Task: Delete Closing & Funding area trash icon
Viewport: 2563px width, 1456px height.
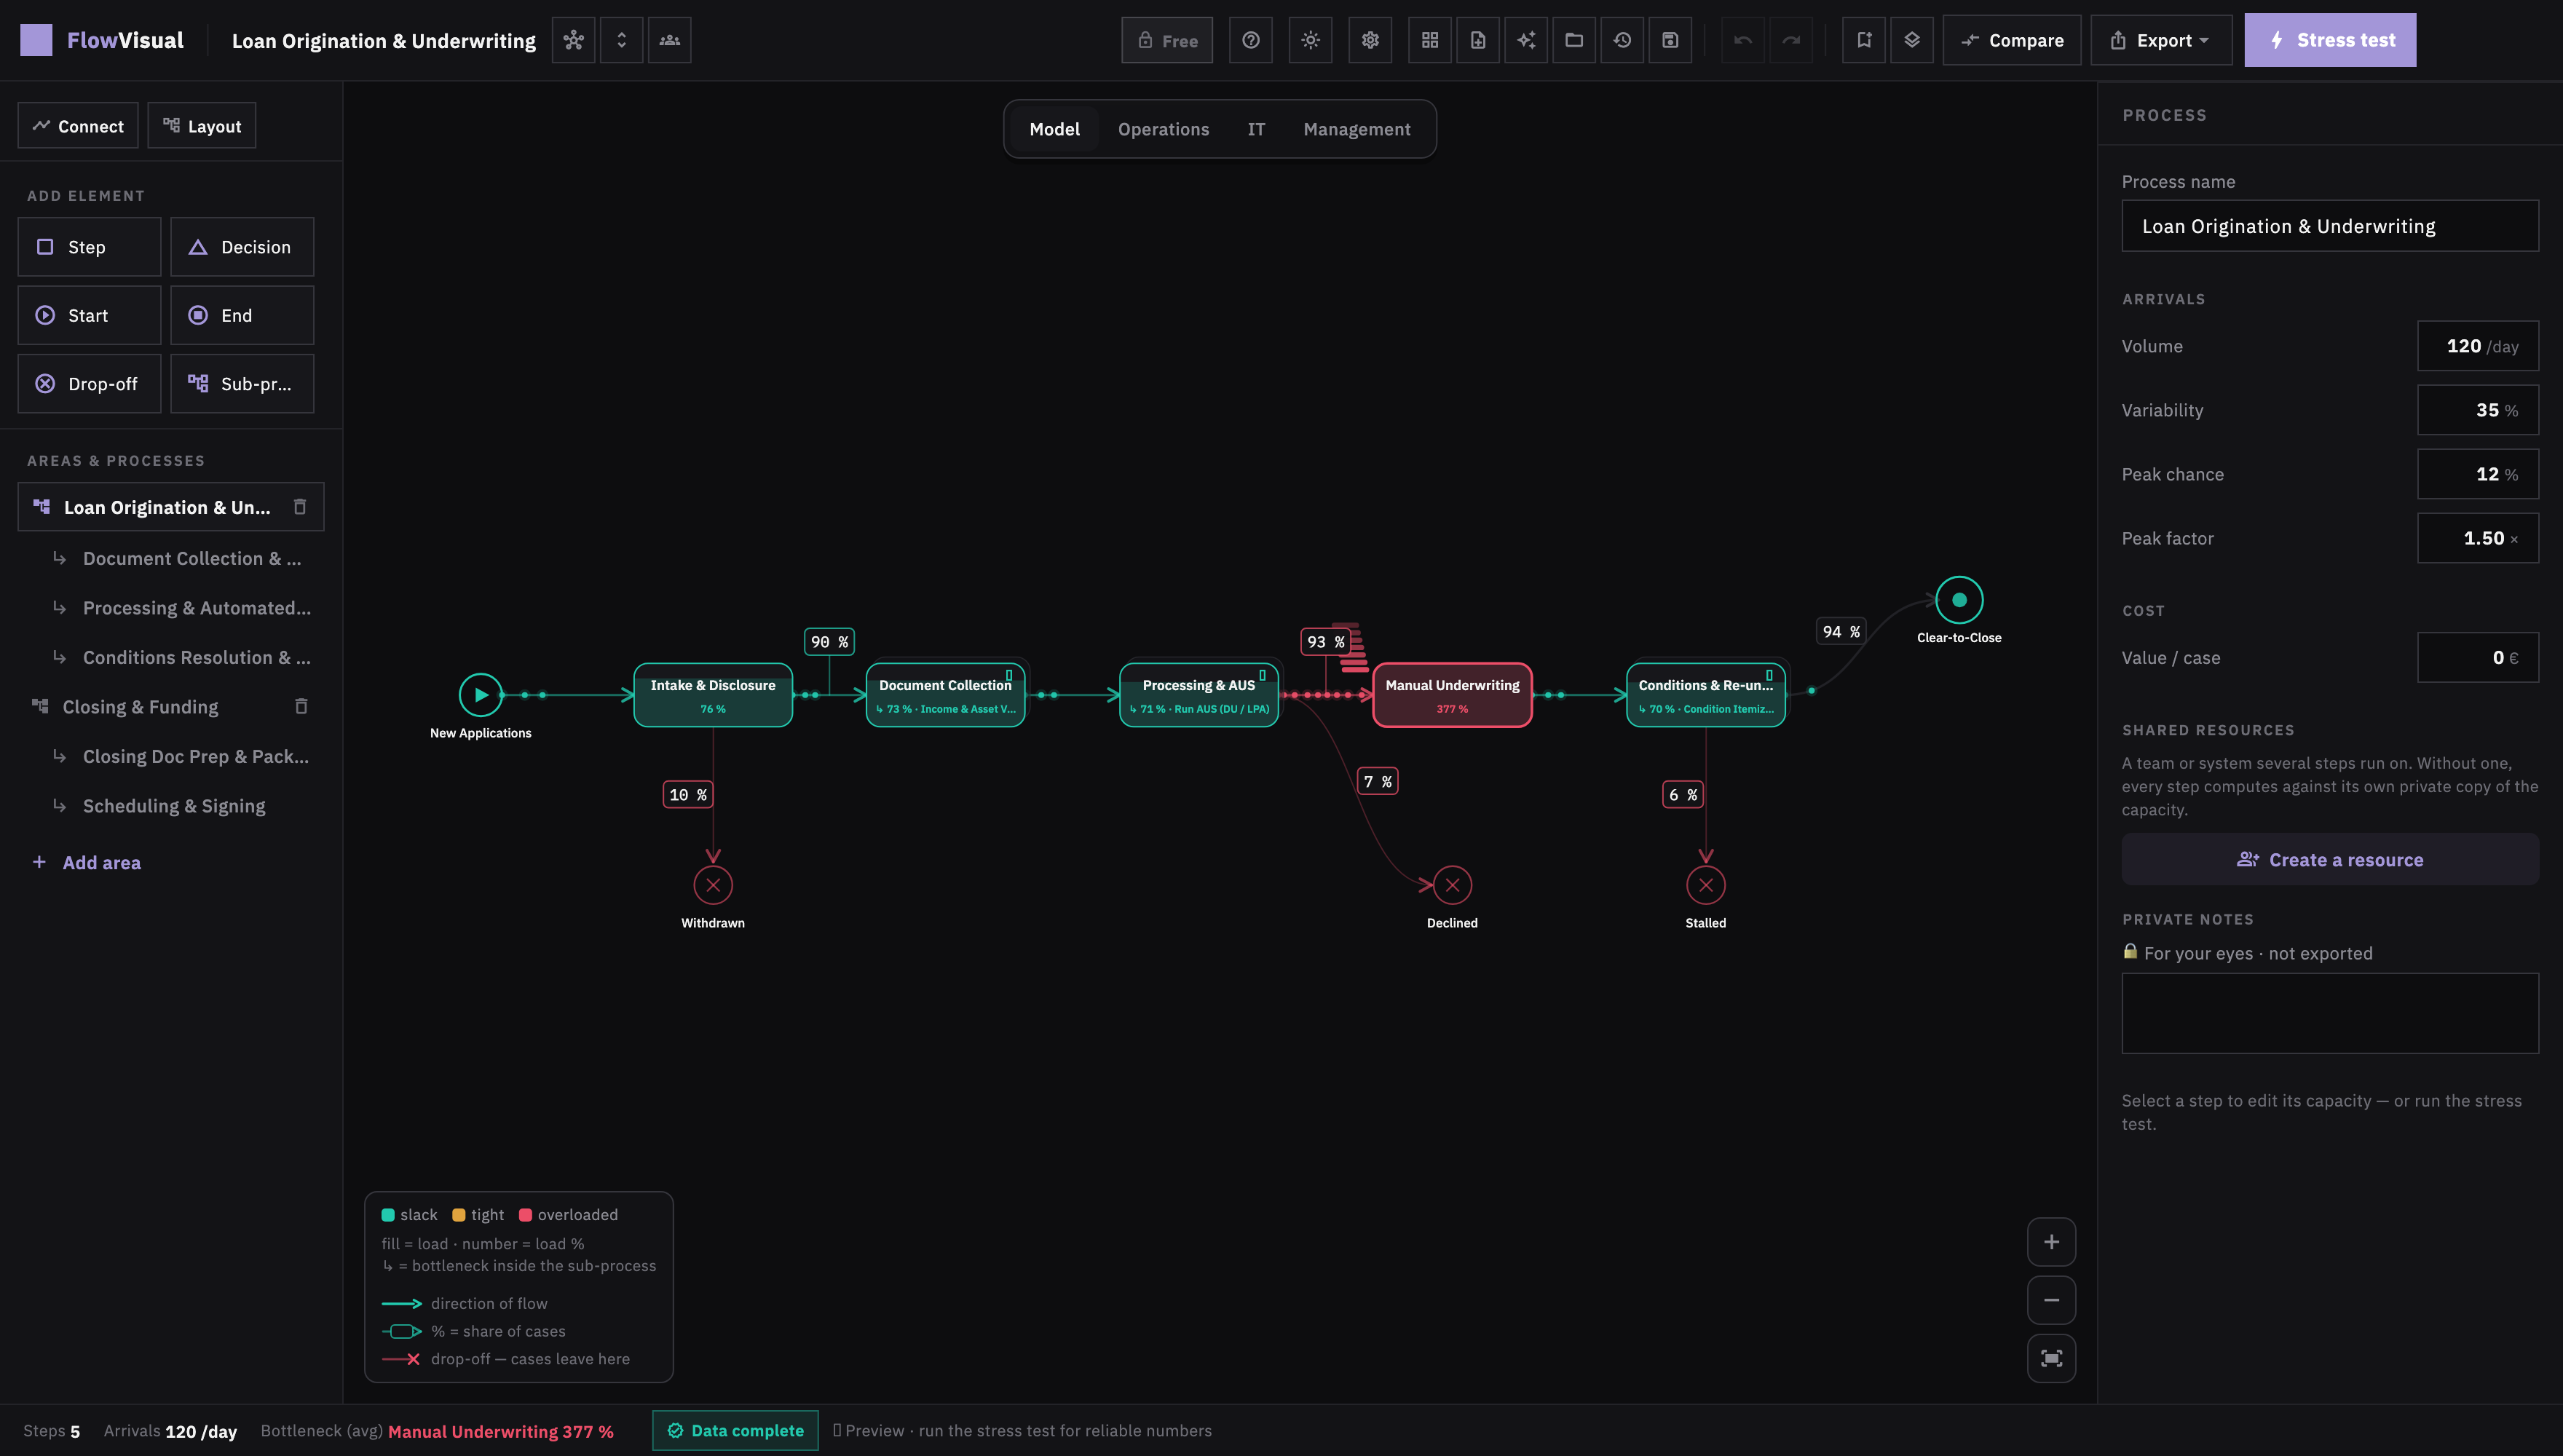Action: click(301, 707)
